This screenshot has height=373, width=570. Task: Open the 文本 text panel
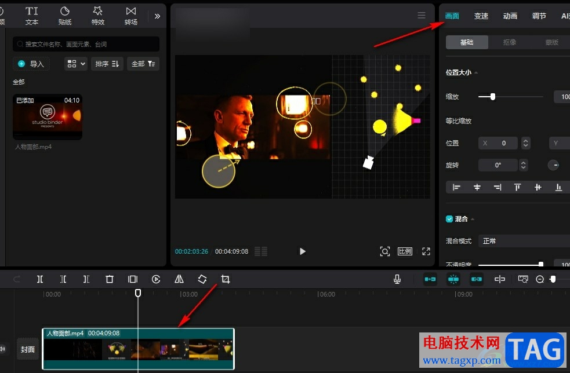(32, 16)
